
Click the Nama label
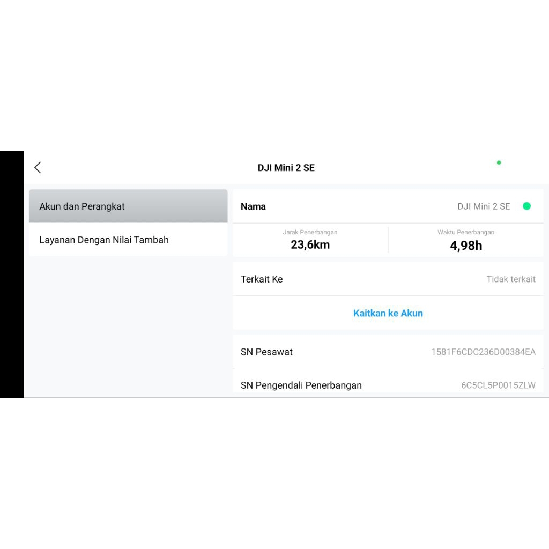coord(253,206)
